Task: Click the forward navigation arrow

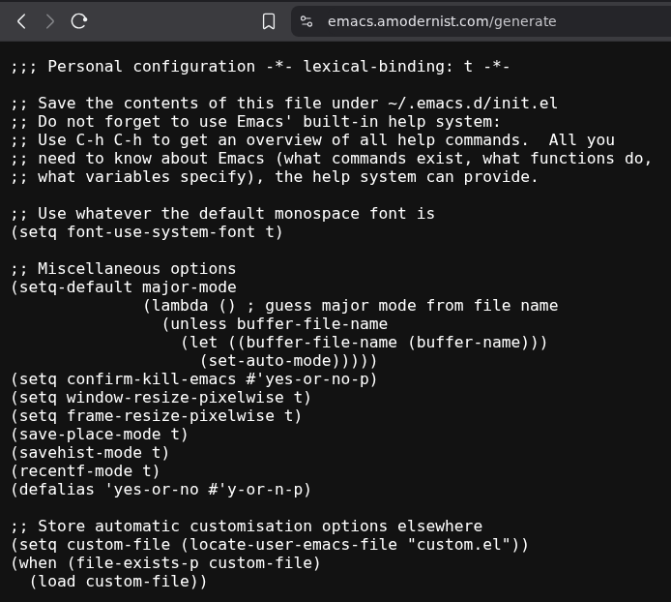Action: (x=50, y=21)
